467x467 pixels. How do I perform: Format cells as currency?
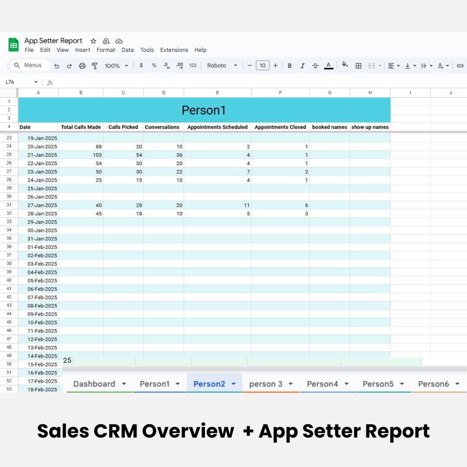click(141, 66)
